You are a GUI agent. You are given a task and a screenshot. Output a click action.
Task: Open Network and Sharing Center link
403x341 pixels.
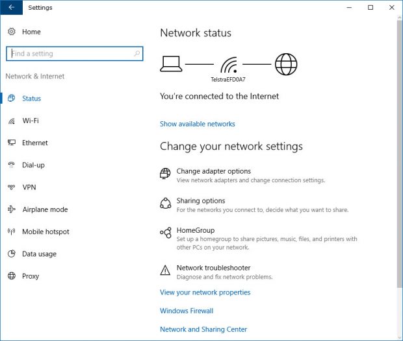203,329
